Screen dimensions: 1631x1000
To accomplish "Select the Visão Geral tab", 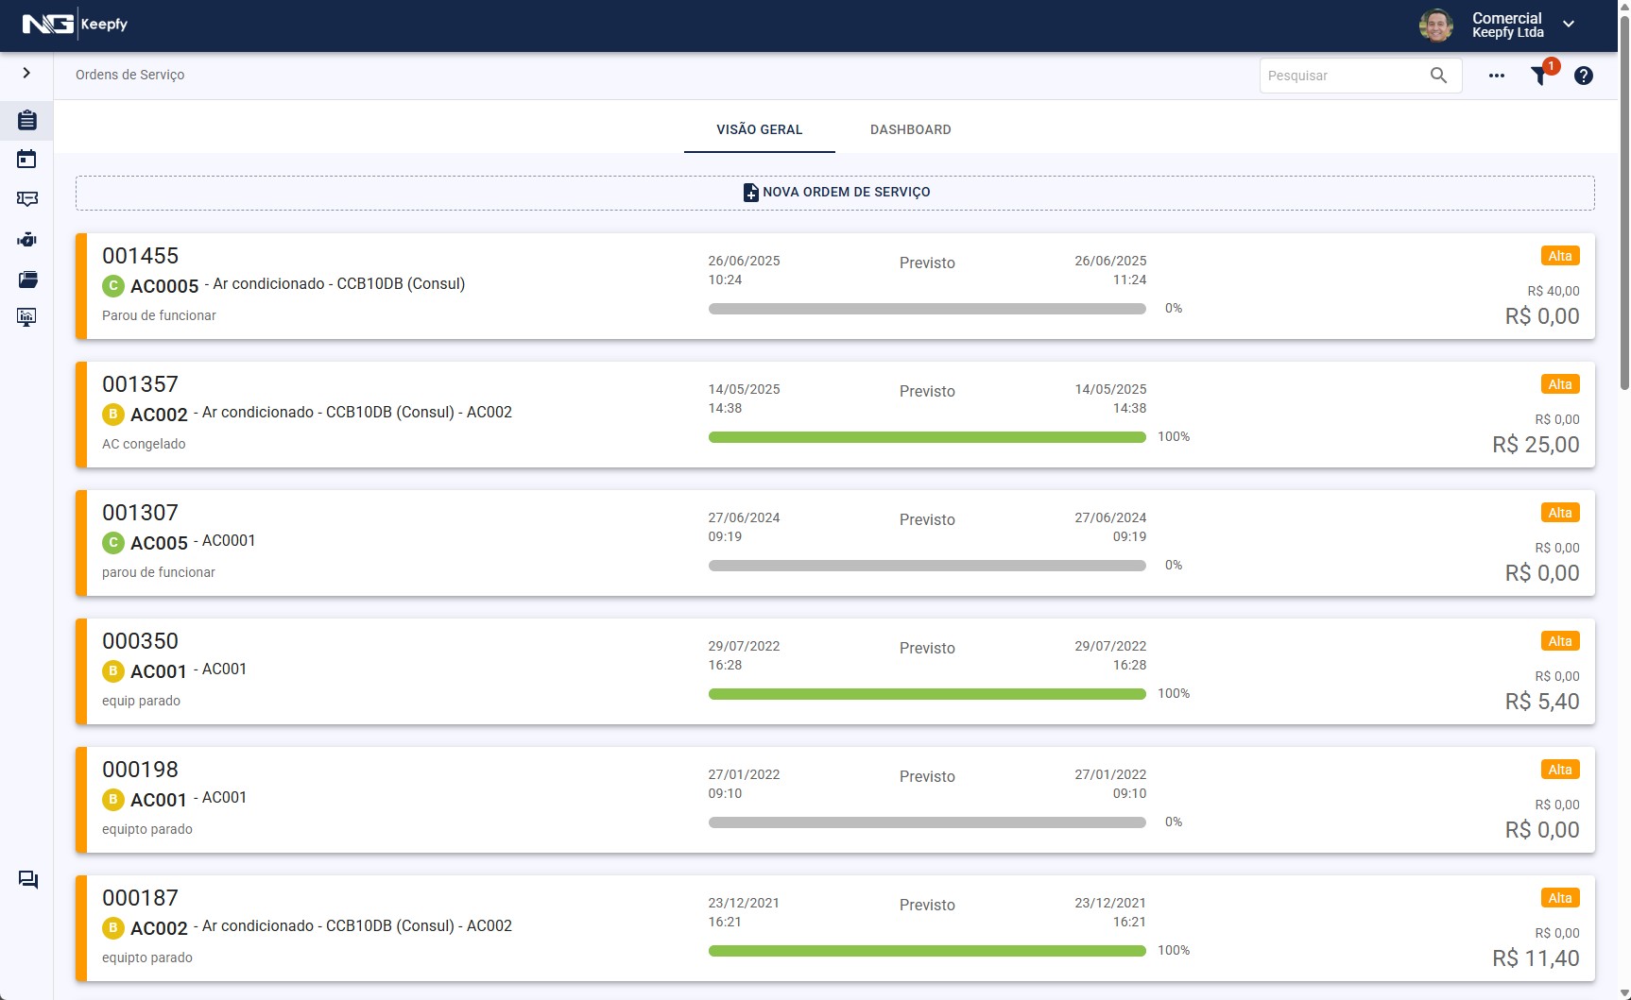I will [759, 129].
